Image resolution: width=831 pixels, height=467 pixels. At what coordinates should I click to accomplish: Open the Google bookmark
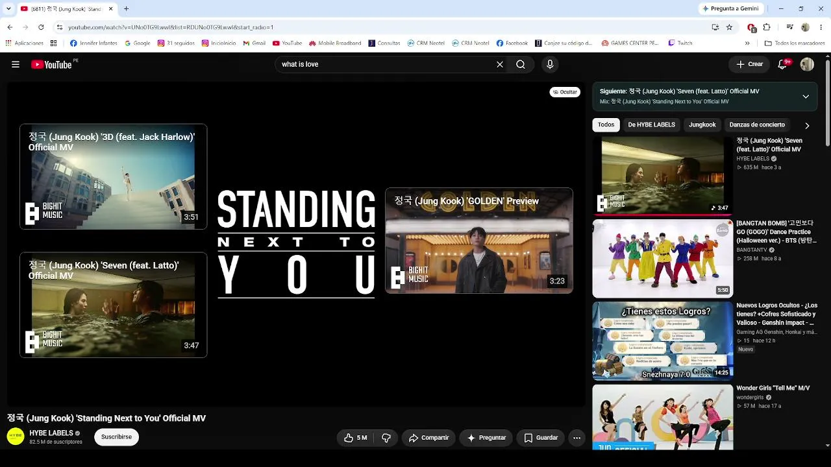pos(137,43)
